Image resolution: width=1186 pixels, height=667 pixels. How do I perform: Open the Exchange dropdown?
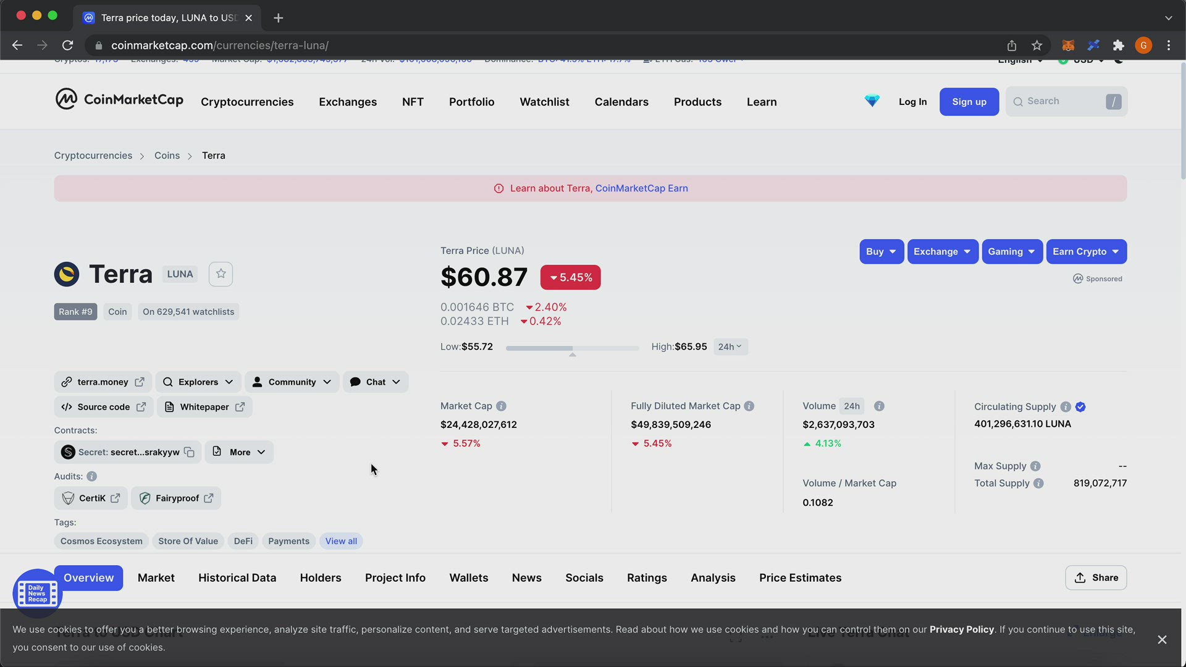click(943, 252)
